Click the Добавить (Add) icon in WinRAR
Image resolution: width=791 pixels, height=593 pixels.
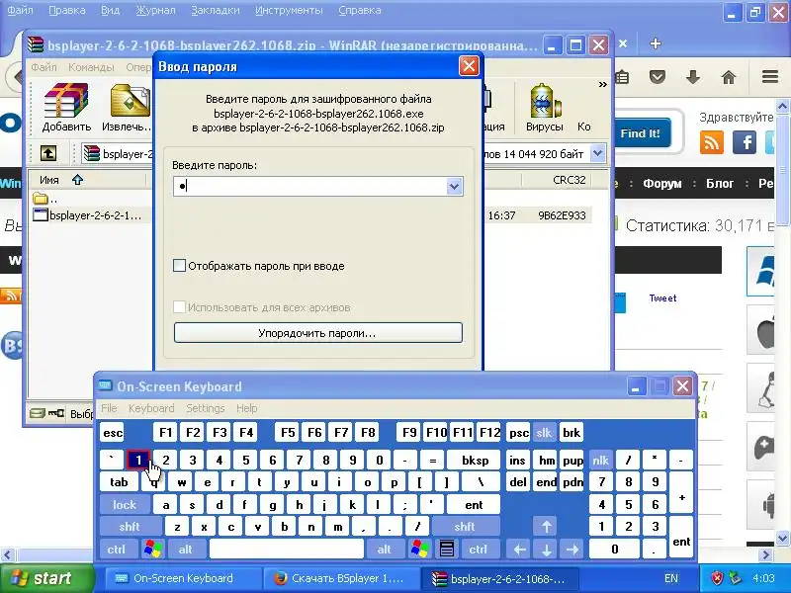(x=66, y=108)
